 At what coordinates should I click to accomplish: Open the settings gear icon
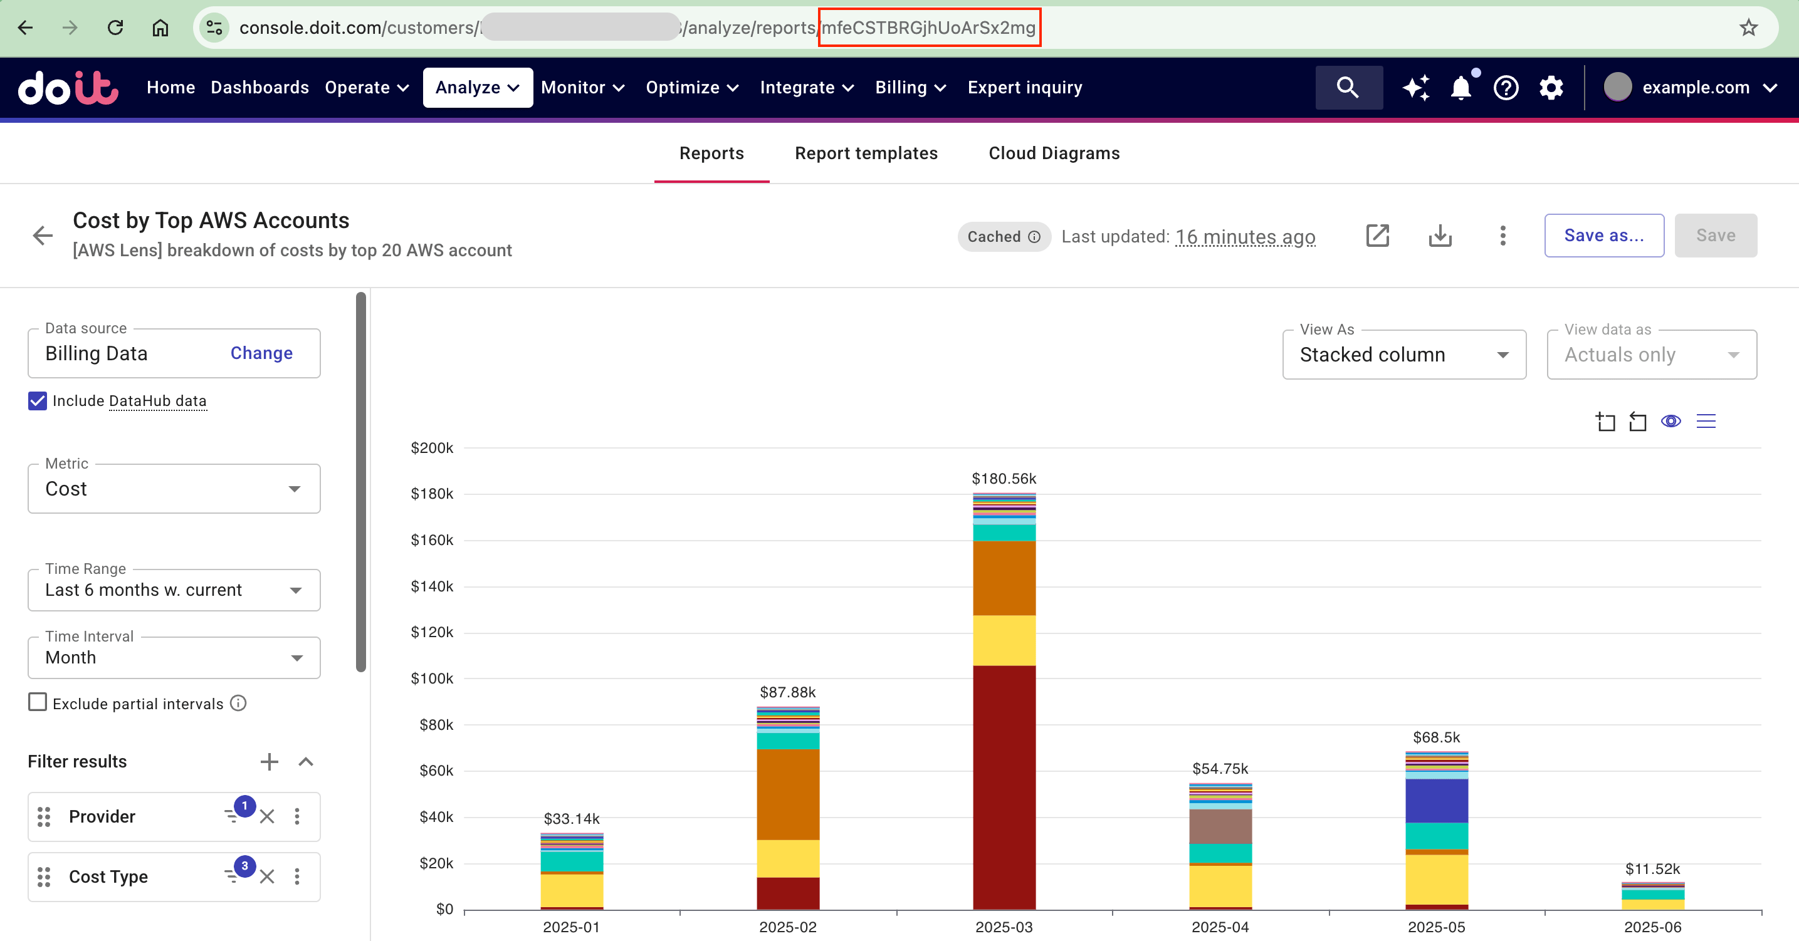1551,88
